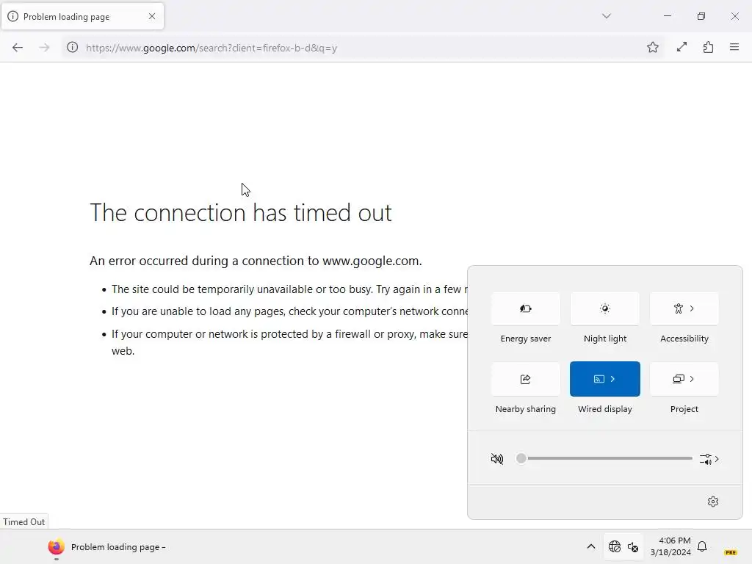
Task: Open the Firefox hamburger menu
Action: pos(734,48)
